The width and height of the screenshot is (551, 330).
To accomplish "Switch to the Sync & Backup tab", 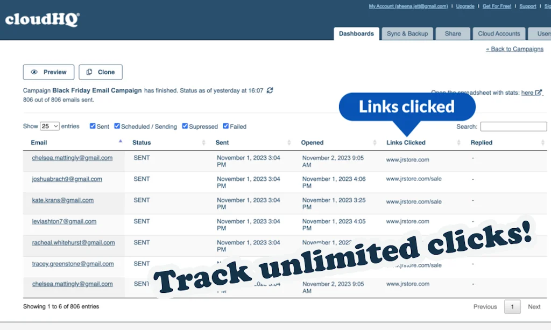I will (x=407, y=33).
